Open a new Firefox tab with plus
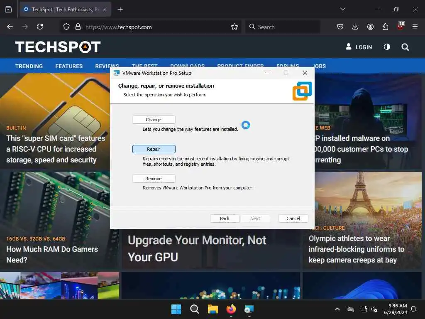 pyautogui.click(x=120, y=10)
